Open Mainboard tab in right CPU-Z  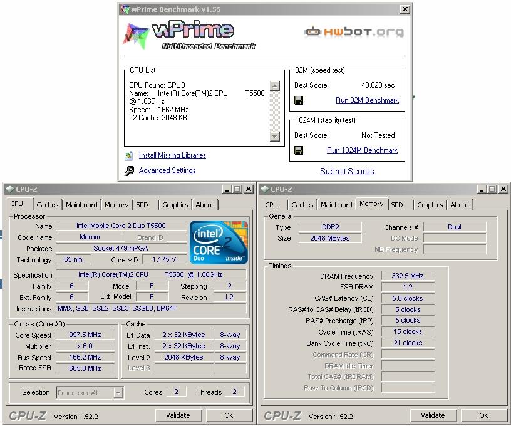pos(336,205)
